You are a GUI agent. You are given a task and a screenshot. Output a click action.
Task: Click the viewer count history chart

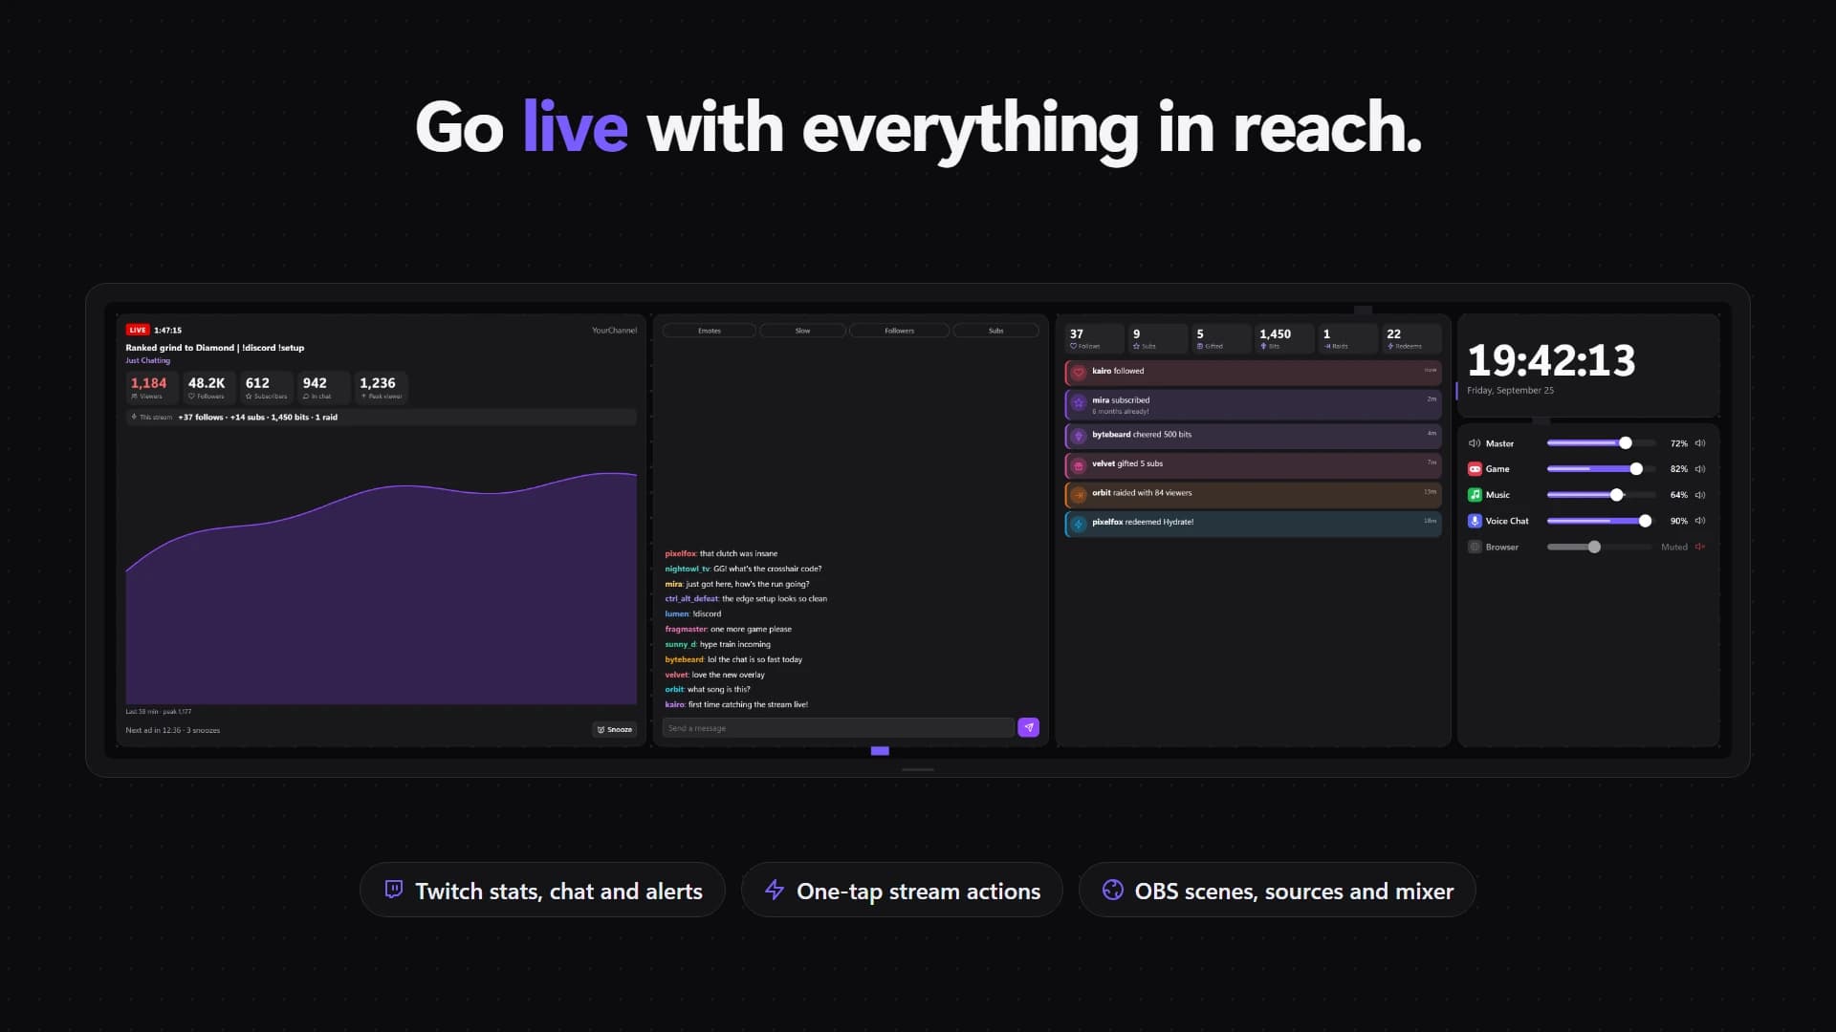[x=381, y=588]
